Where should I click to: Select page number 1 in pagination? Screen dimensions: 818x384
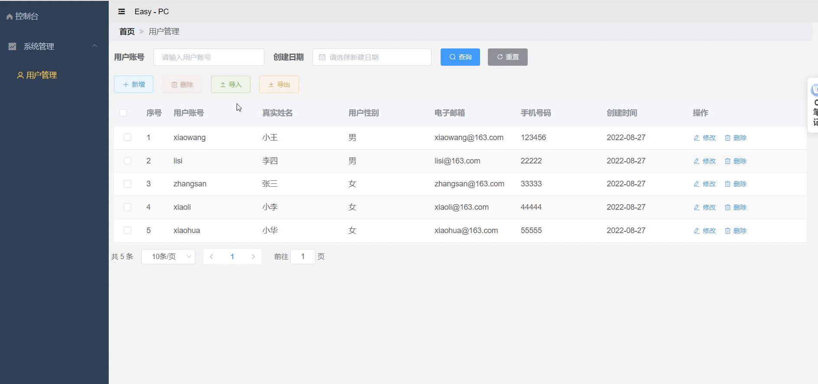coord(232,256)
